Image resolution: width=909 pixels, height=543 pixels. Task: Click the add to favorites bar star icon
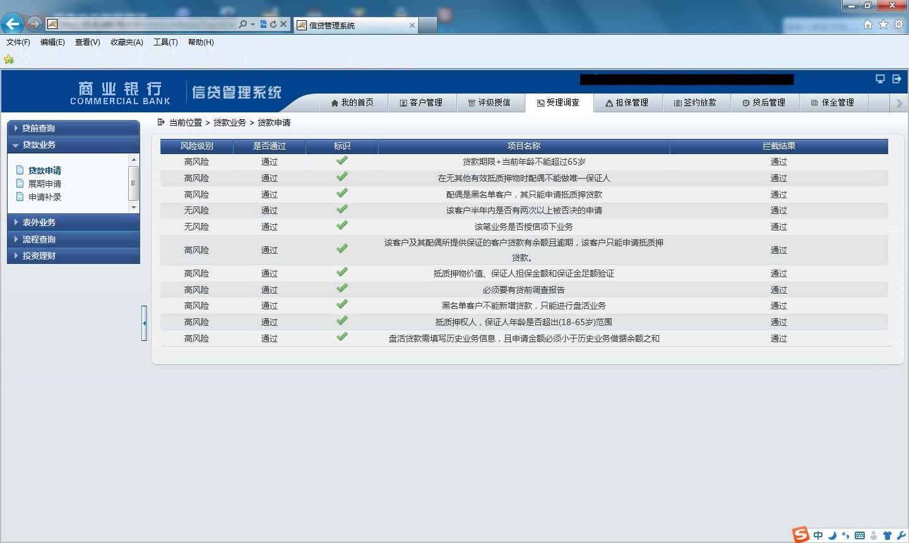coord(9,59)
